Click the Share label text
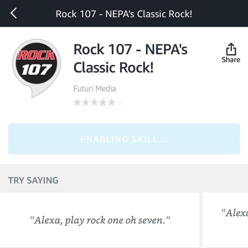 (x=231, y=60)
